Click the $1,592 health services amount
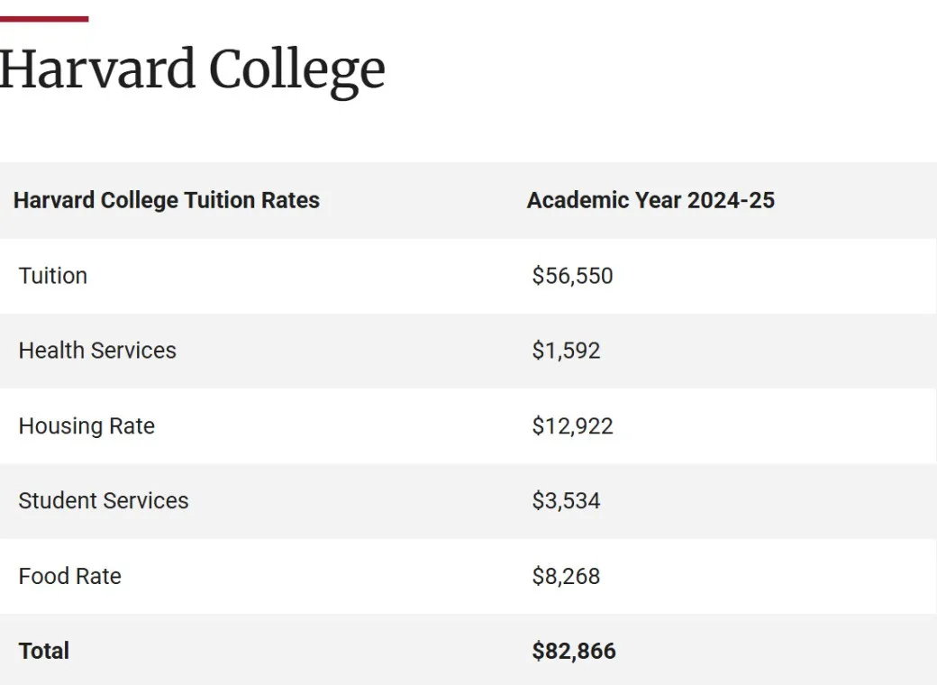This screenshot has width=937, height=685. point(566,351)
